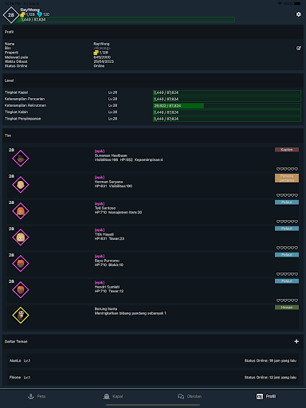Tap the level 28 diamond badge
Viewport: 306px width, 408px height.
[11, 15]
